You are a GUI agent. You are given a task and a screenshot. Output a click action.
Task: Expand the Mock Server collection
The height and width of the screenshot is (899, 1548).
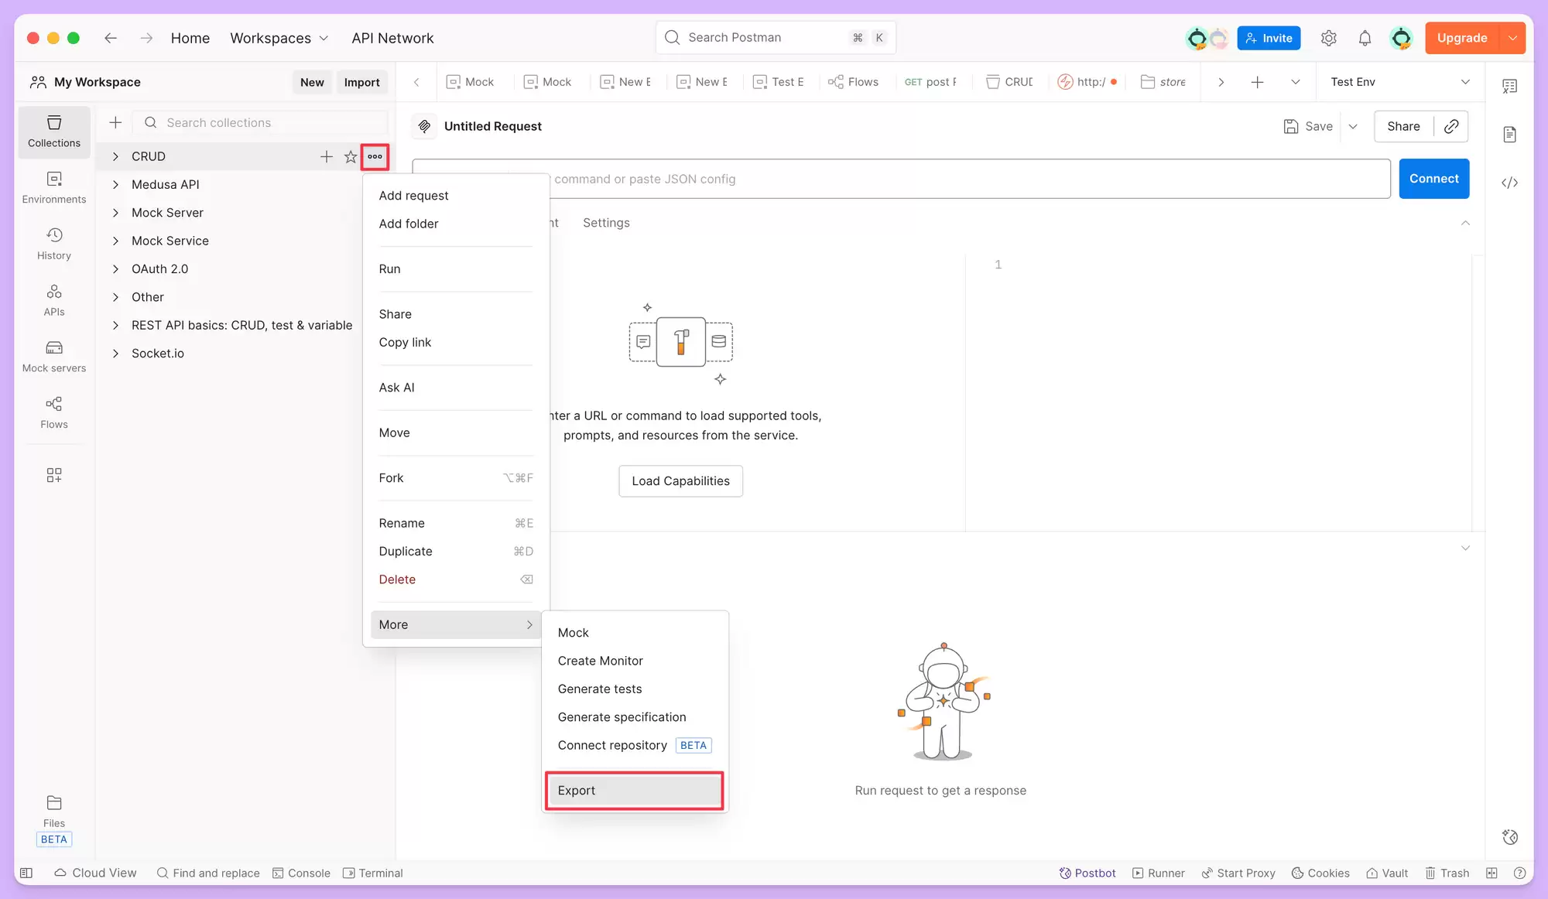pos(115,213)
